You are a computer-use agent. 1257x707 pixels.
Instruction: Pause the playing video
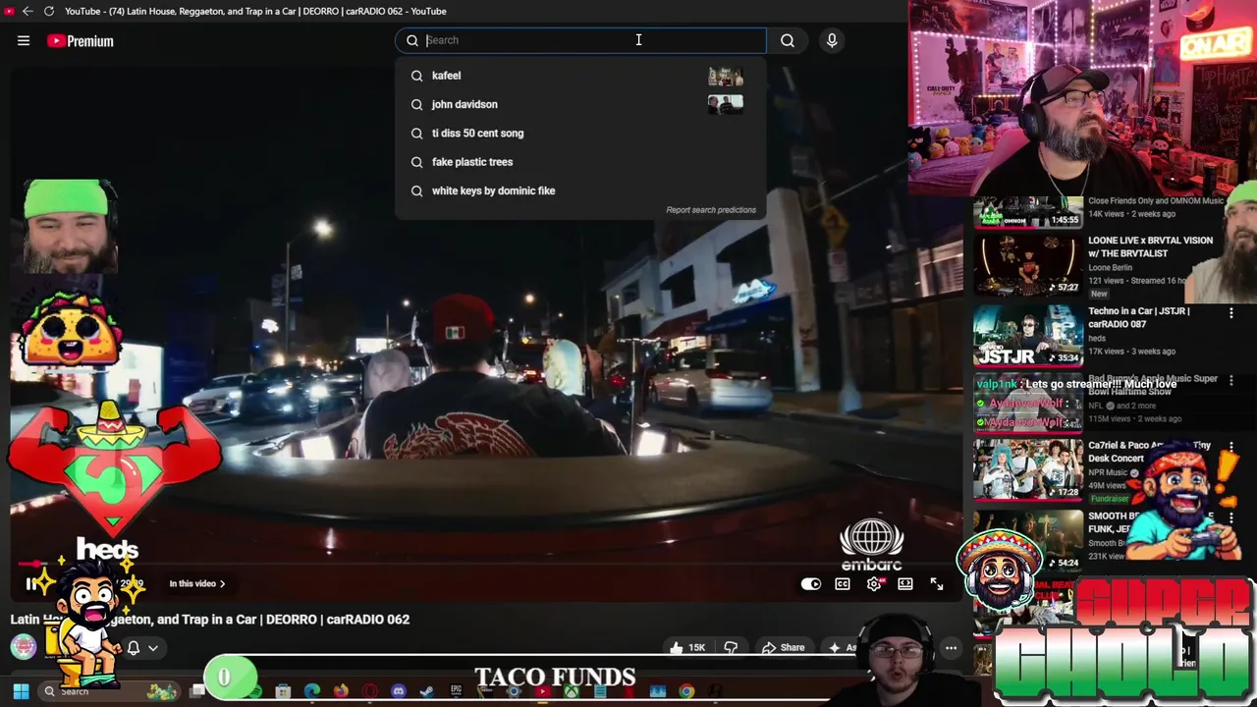pyautogui.click(x=30, y=583)
